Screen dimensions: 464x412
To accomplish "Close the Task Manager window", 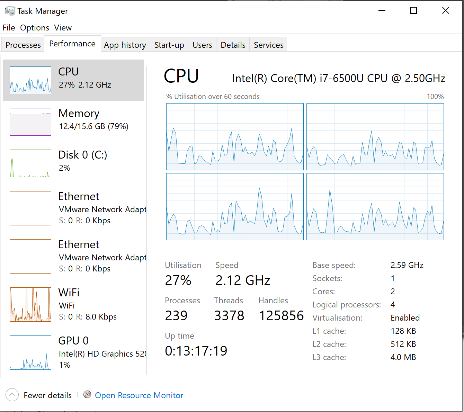I will [x=446, y=11].
